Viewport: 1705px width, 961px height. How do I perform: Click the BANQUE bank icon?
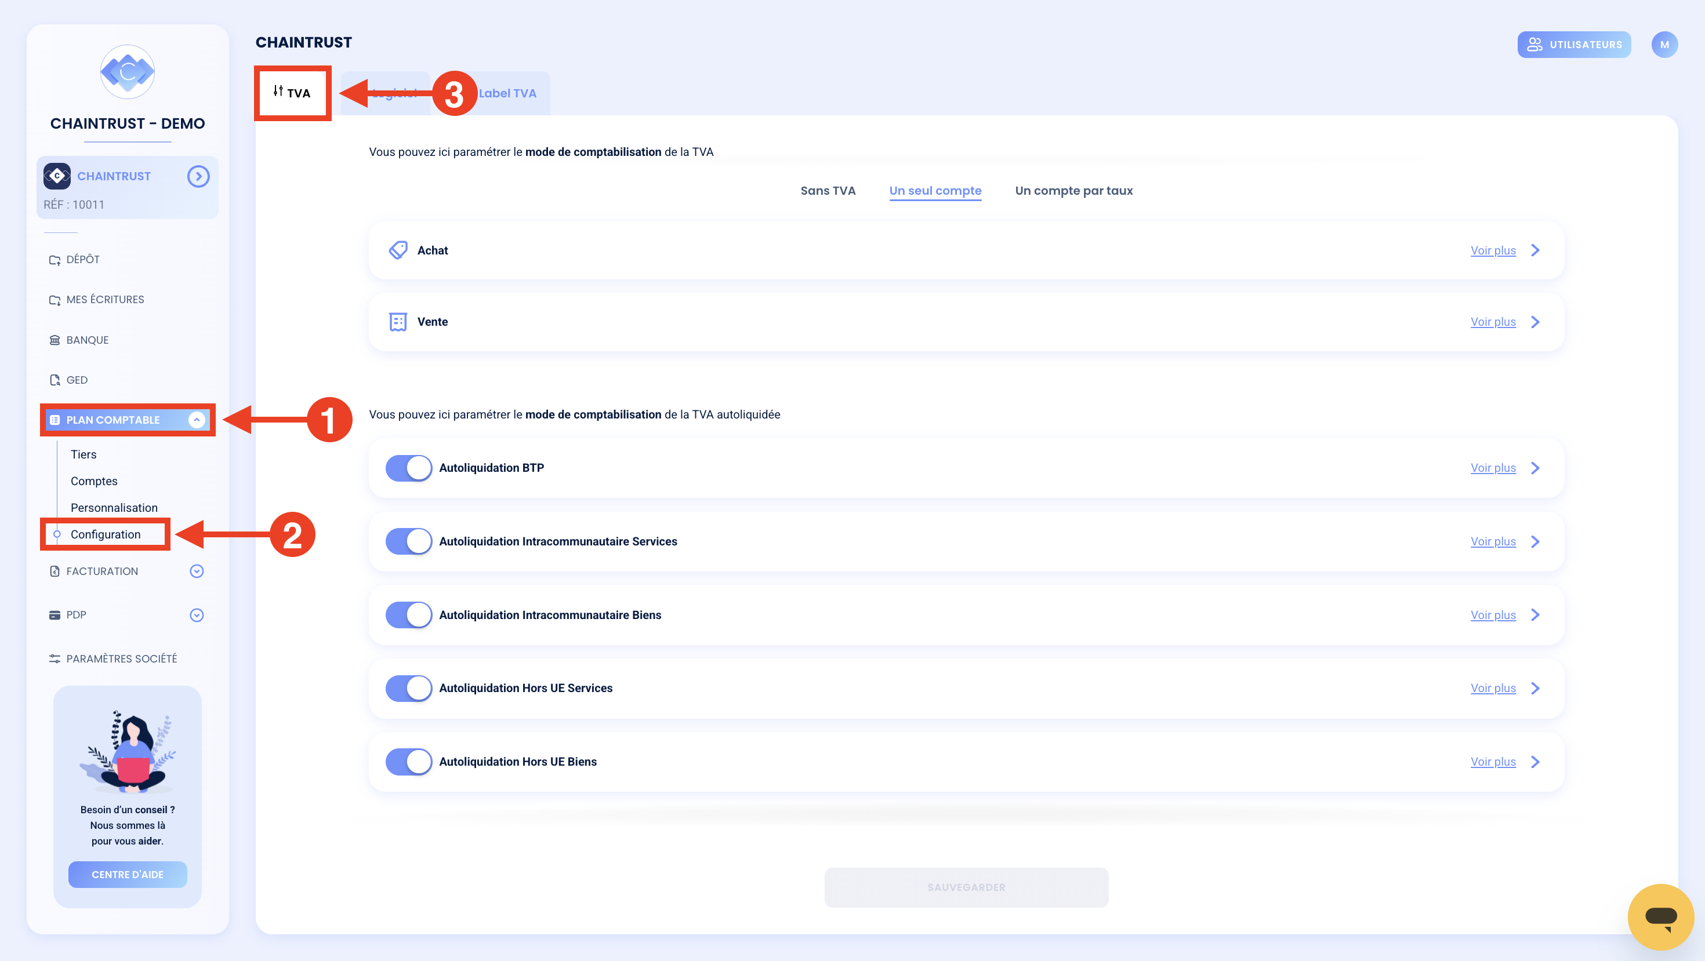pos(55,340)
